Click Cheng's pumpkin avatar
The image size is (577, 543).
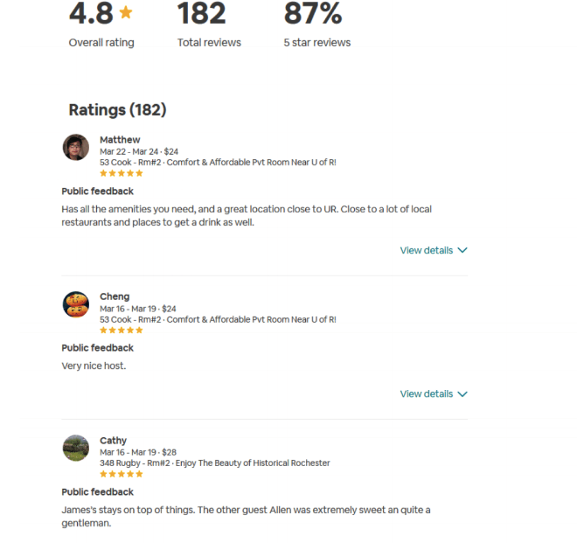(x=76, y=304)
